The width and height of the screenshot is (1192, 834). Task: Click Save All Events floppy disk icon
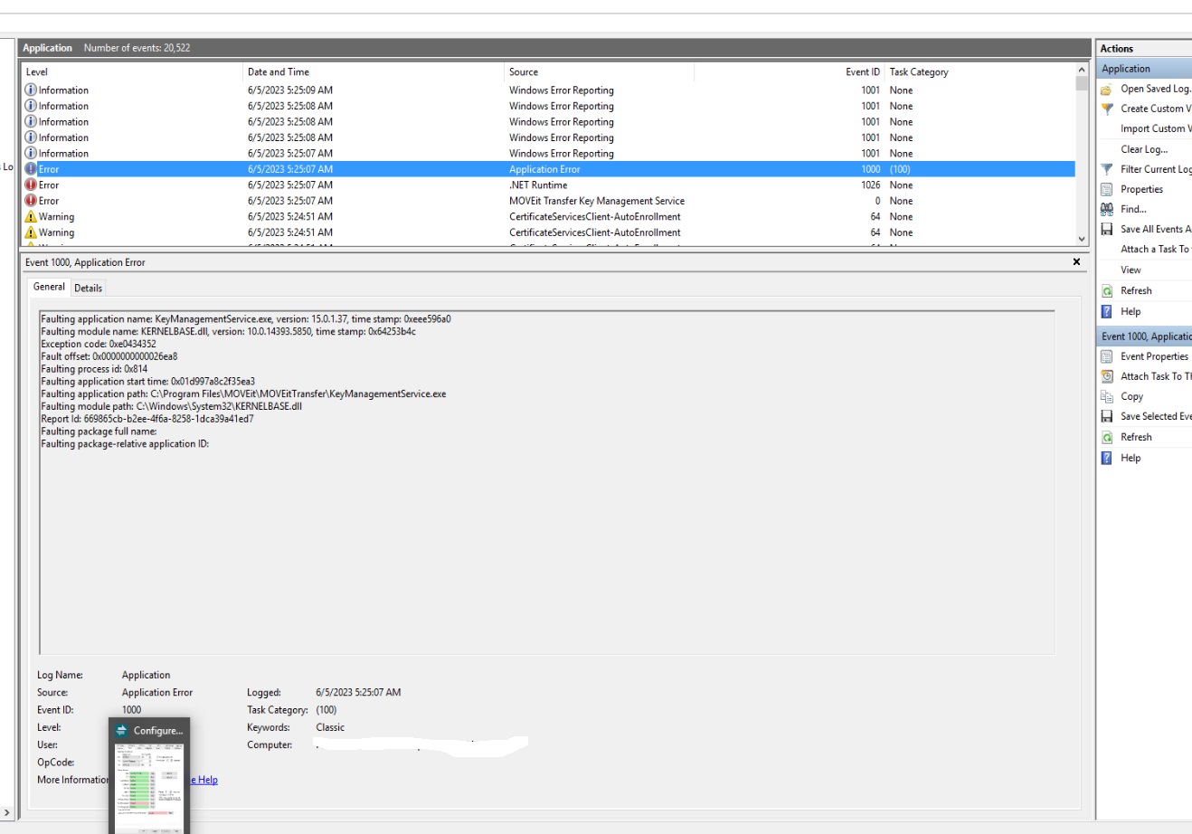click(1106, 229)
